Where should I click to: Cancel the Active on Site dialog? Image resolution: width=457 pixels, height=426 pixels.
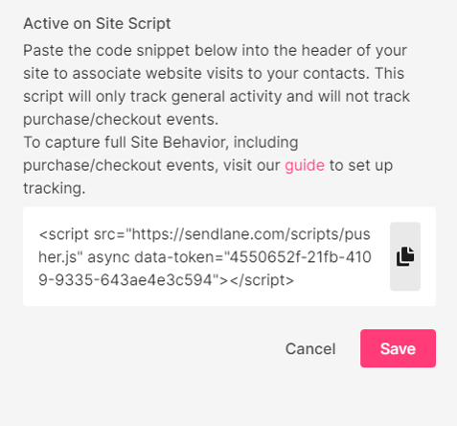pos(310,348)
